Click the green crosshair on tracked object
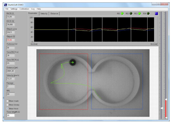This screenshot has width=173, height=124. (x=73, y=62)
